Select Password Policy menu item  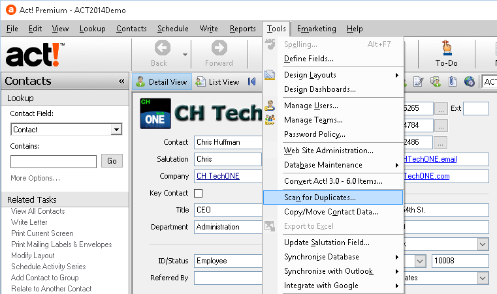click(x=333, y=134)
